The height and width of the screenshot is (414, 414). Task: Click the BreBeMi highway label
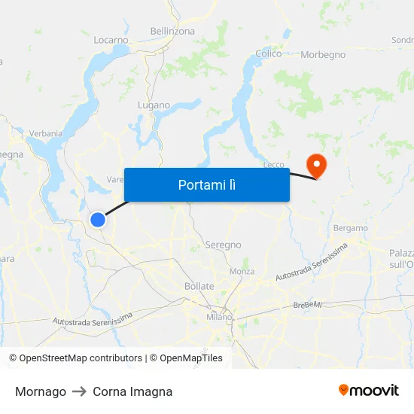pos(307,305)
